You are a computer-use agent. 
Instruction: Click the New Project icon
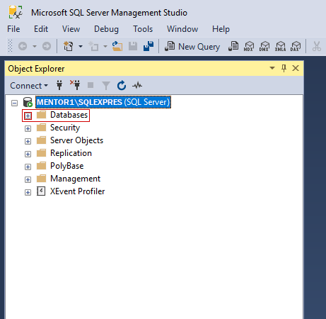(69, 46)
